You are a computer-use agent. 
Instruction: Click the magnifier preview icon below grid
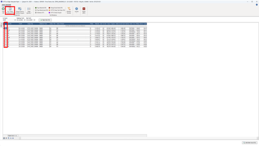tap(11, 138)
